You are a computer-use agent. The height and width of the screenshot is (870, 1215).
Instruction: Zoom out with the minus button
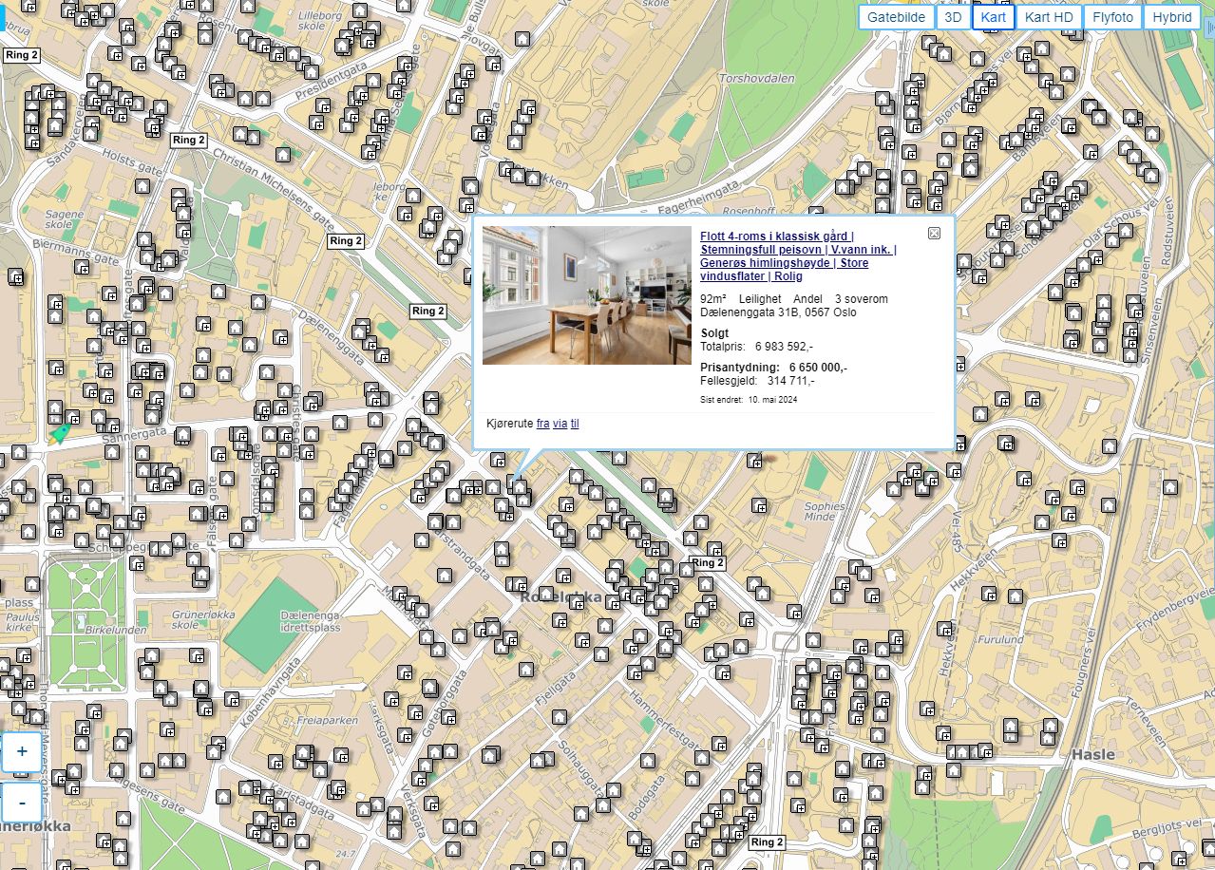click(22, 804)
